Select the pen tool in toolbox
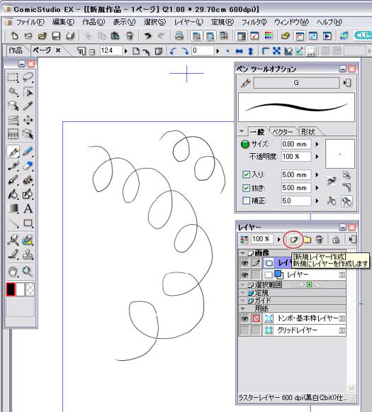372x412 pixels. (x=13, y=152)
